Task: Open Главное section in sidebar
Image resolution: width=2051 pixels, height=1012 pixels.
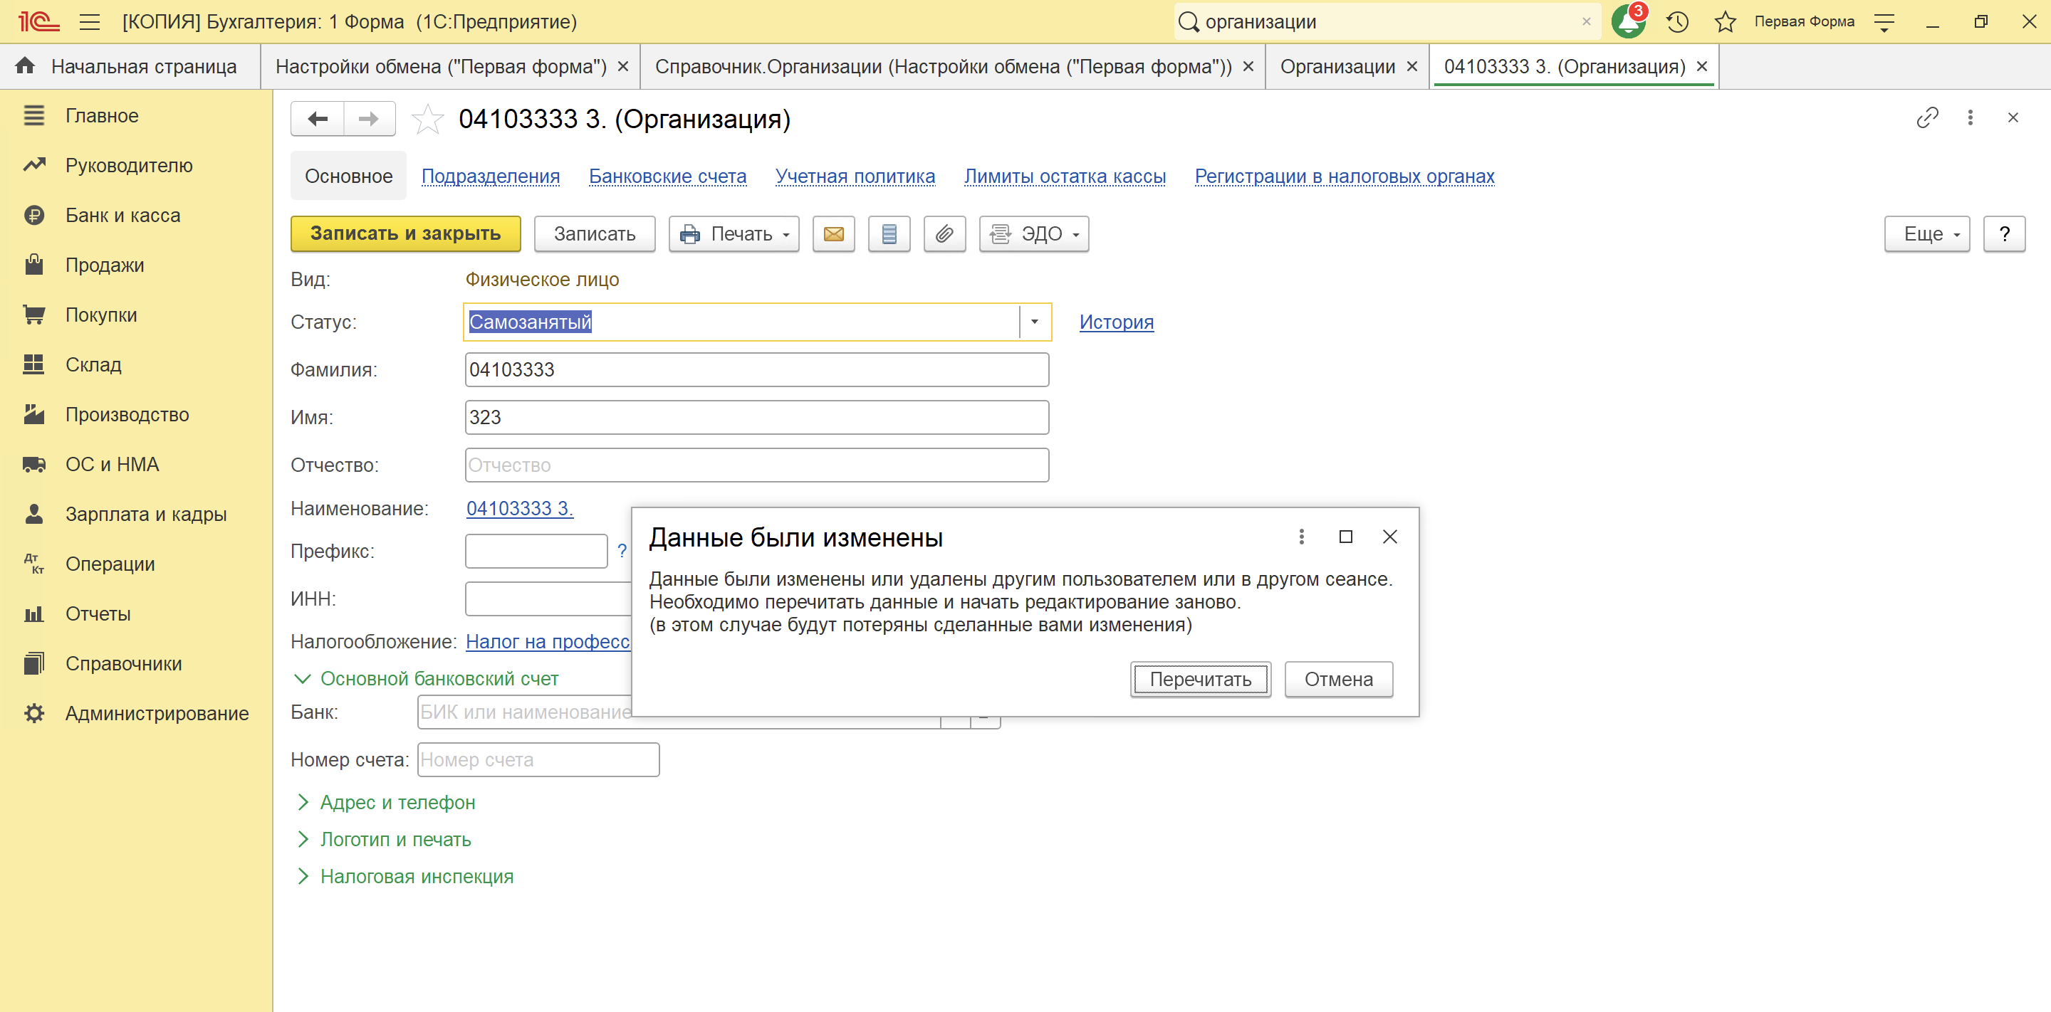Action: point(102,115)
